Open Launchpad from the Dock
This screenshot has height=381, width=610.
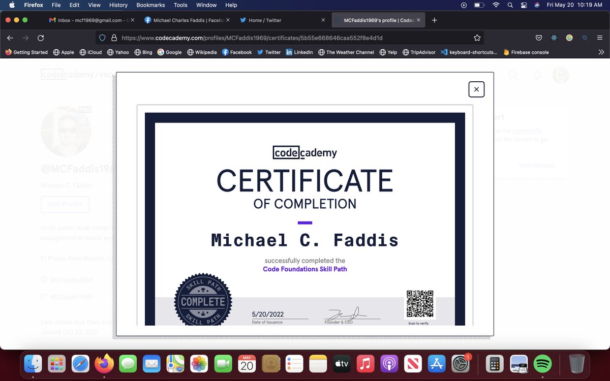pos(57,364)
